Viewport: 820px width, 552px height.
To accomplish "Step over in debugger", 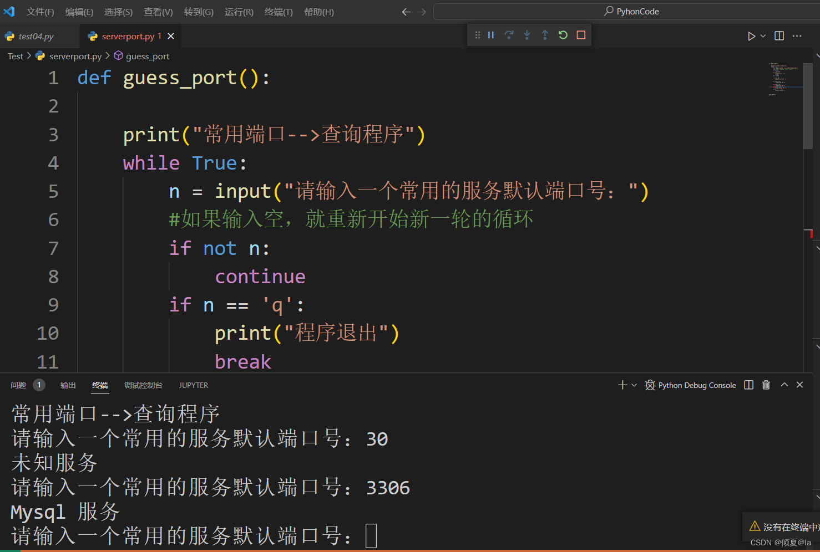I will click(509, 35).
